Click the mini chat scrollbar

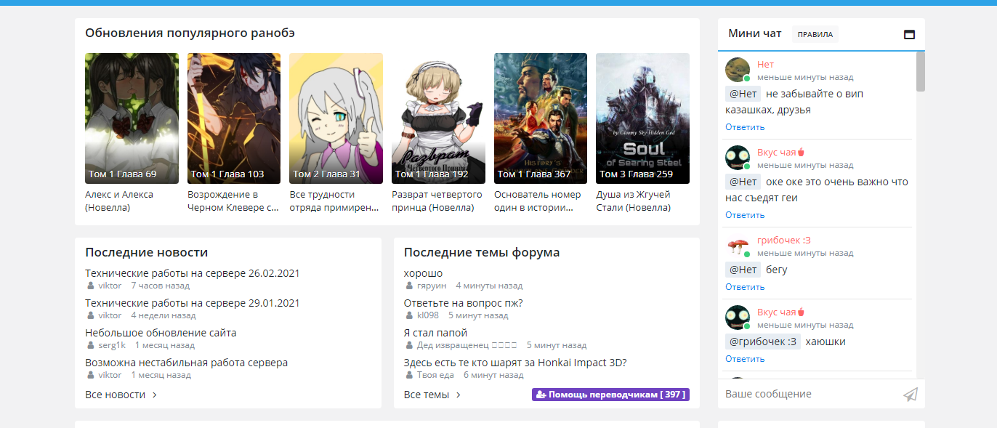[921, 71]
